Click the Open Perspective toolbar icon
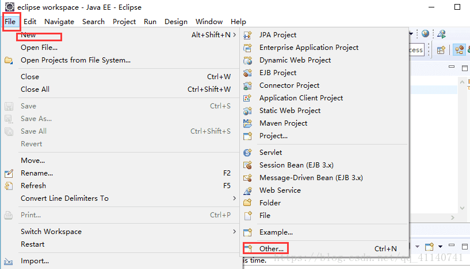The height and width of the screenshot is (269, 470). [x=441, y=50]
